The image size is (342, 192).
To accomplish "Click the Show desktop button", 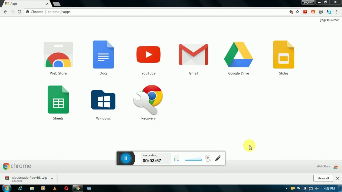I will pyautogui.click(x=340, y=188).
